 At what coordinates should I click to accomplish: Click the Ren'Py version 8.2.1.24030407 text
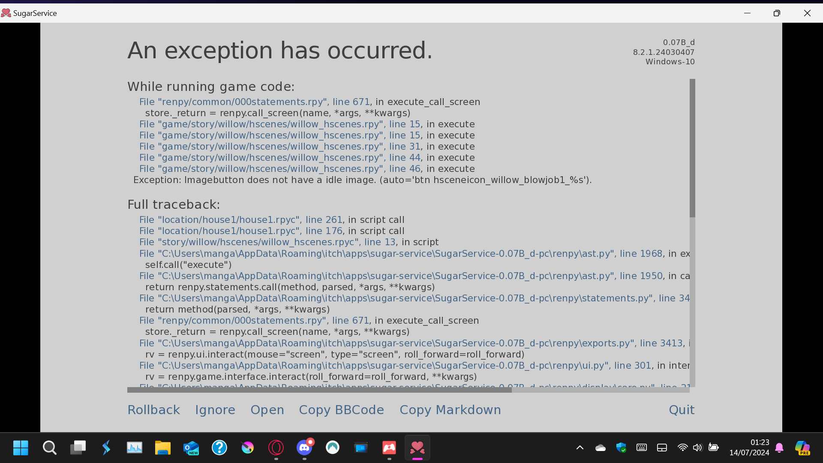tap(664, 52)
